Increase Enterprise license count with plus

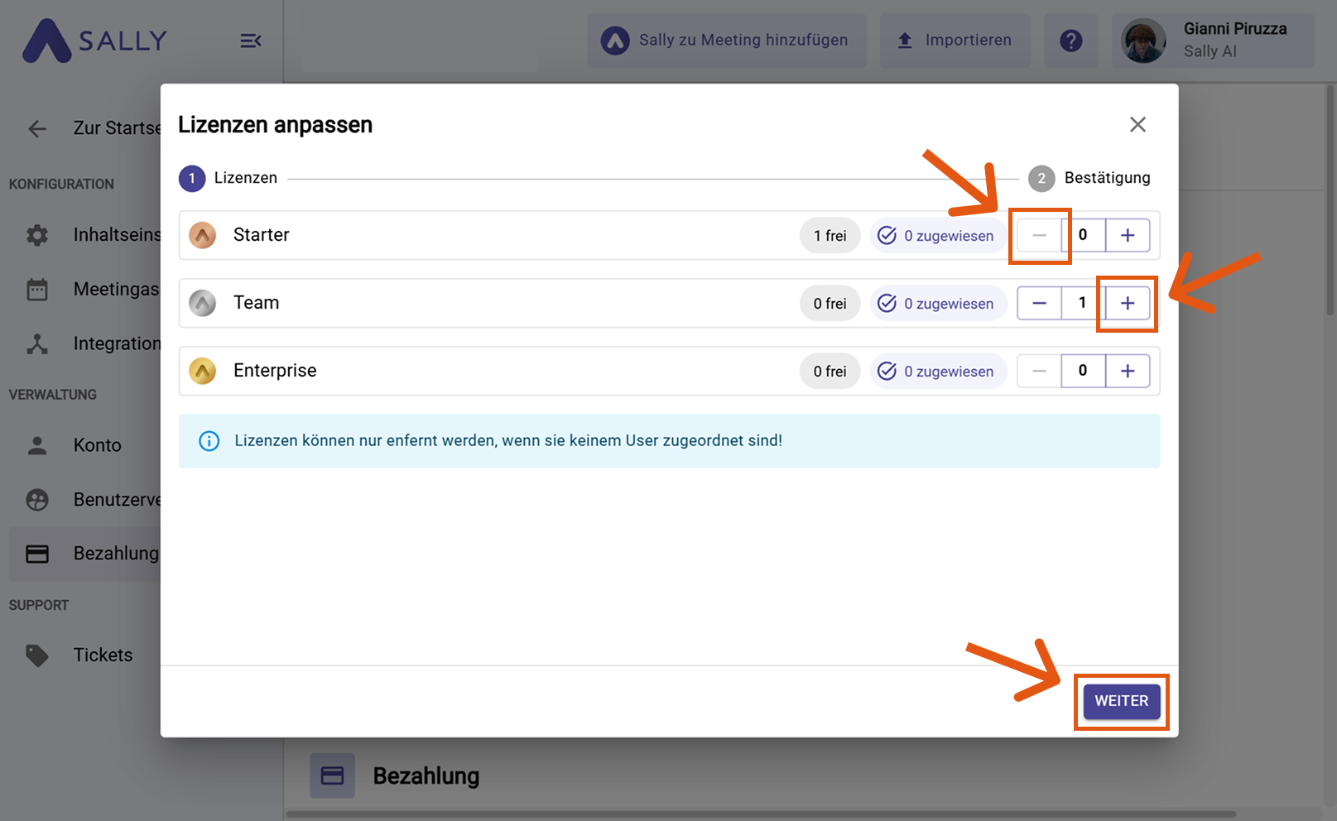[x=1128, y=371]
